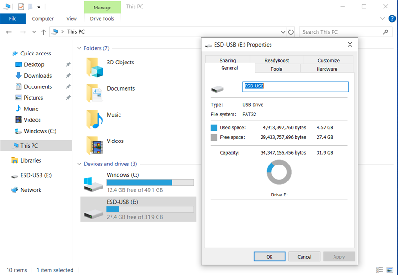Click the search magnifier icon

pos(386,32)
